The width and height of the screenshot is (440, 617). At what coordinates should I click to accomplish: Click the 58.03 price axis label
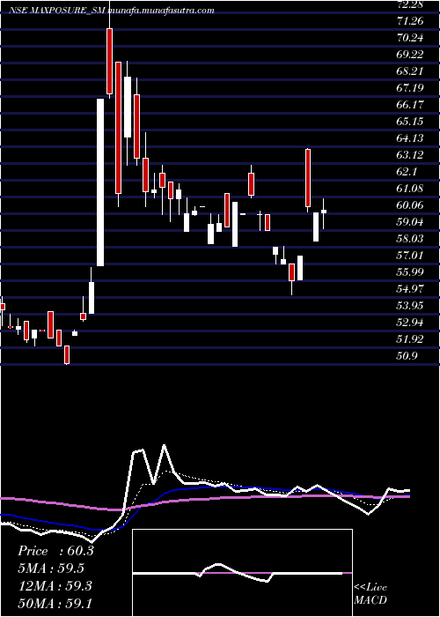[x=410, y=239]
